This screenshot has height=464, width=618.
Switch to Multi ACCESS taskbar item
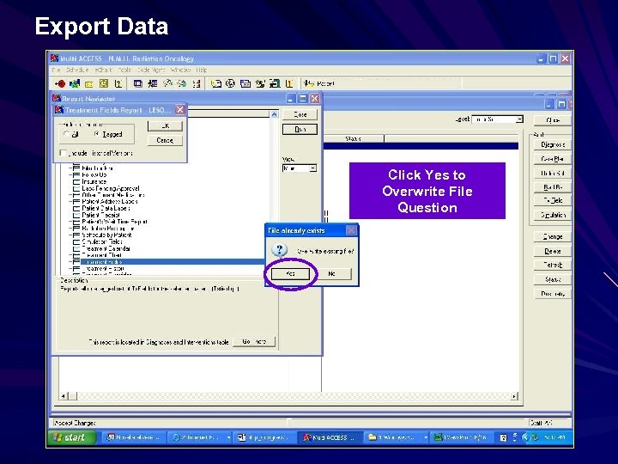329,437
